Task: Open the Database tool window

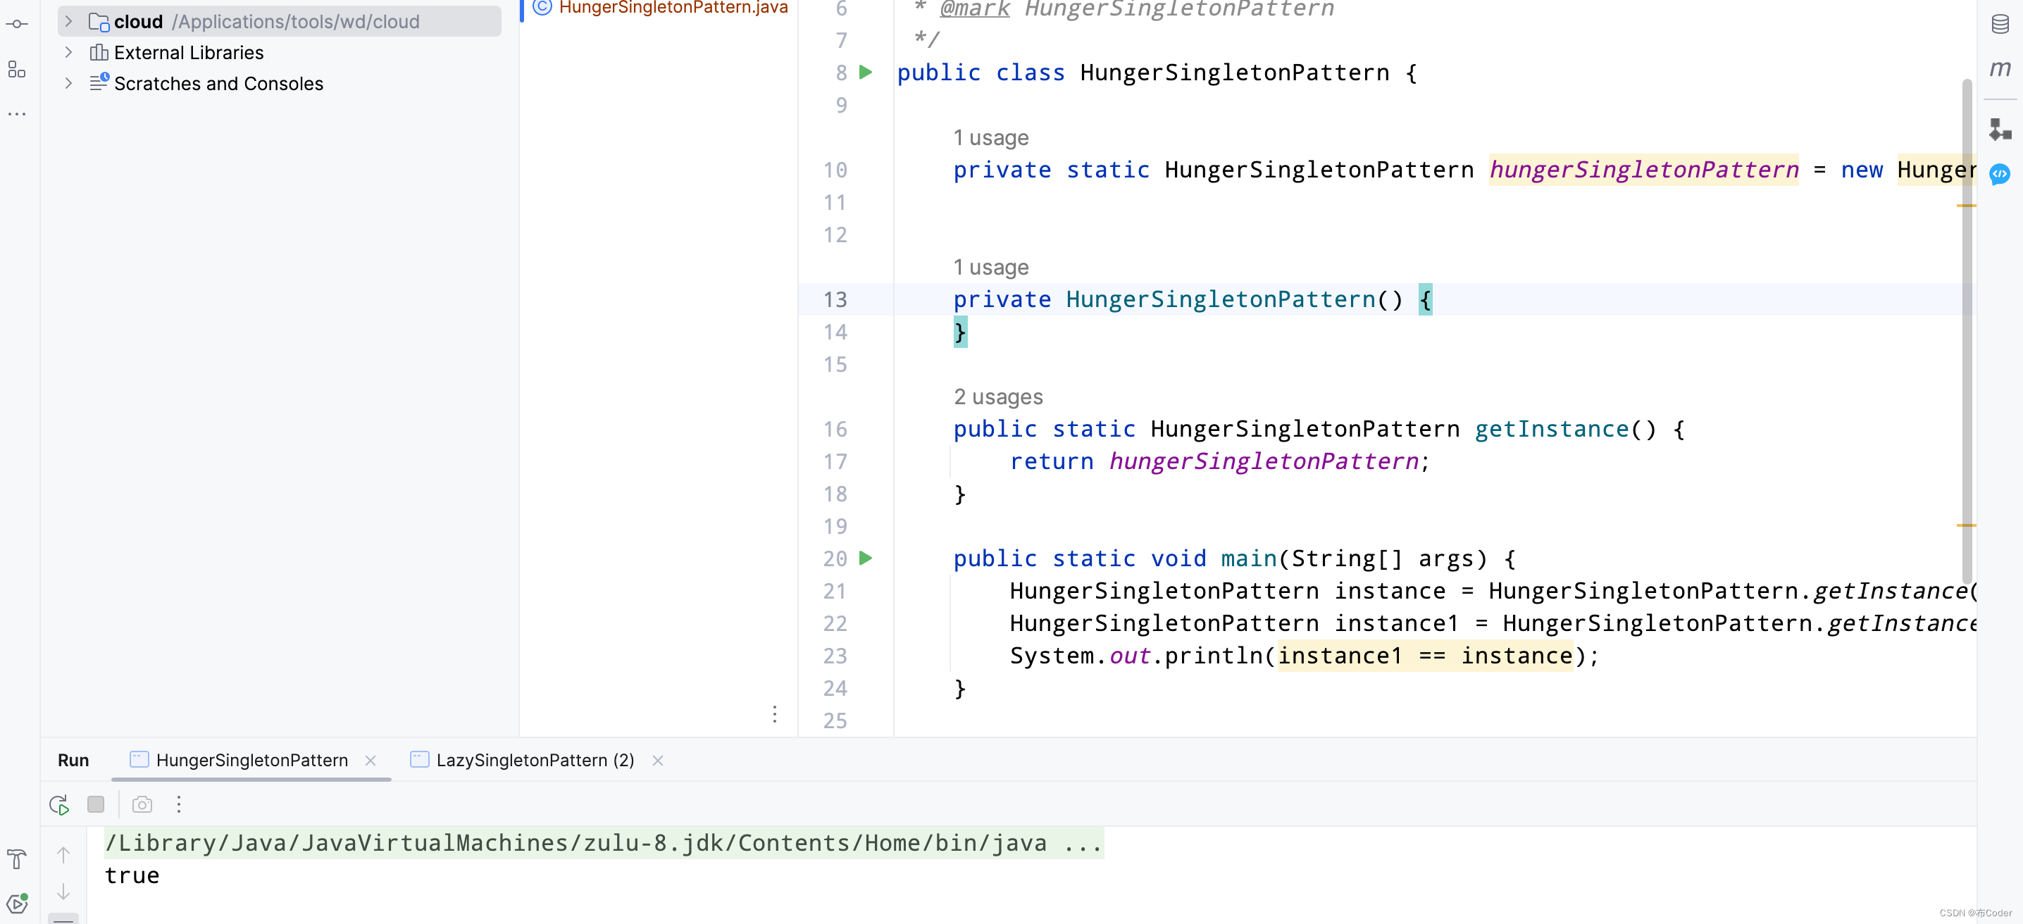Action: [2000, 25]
